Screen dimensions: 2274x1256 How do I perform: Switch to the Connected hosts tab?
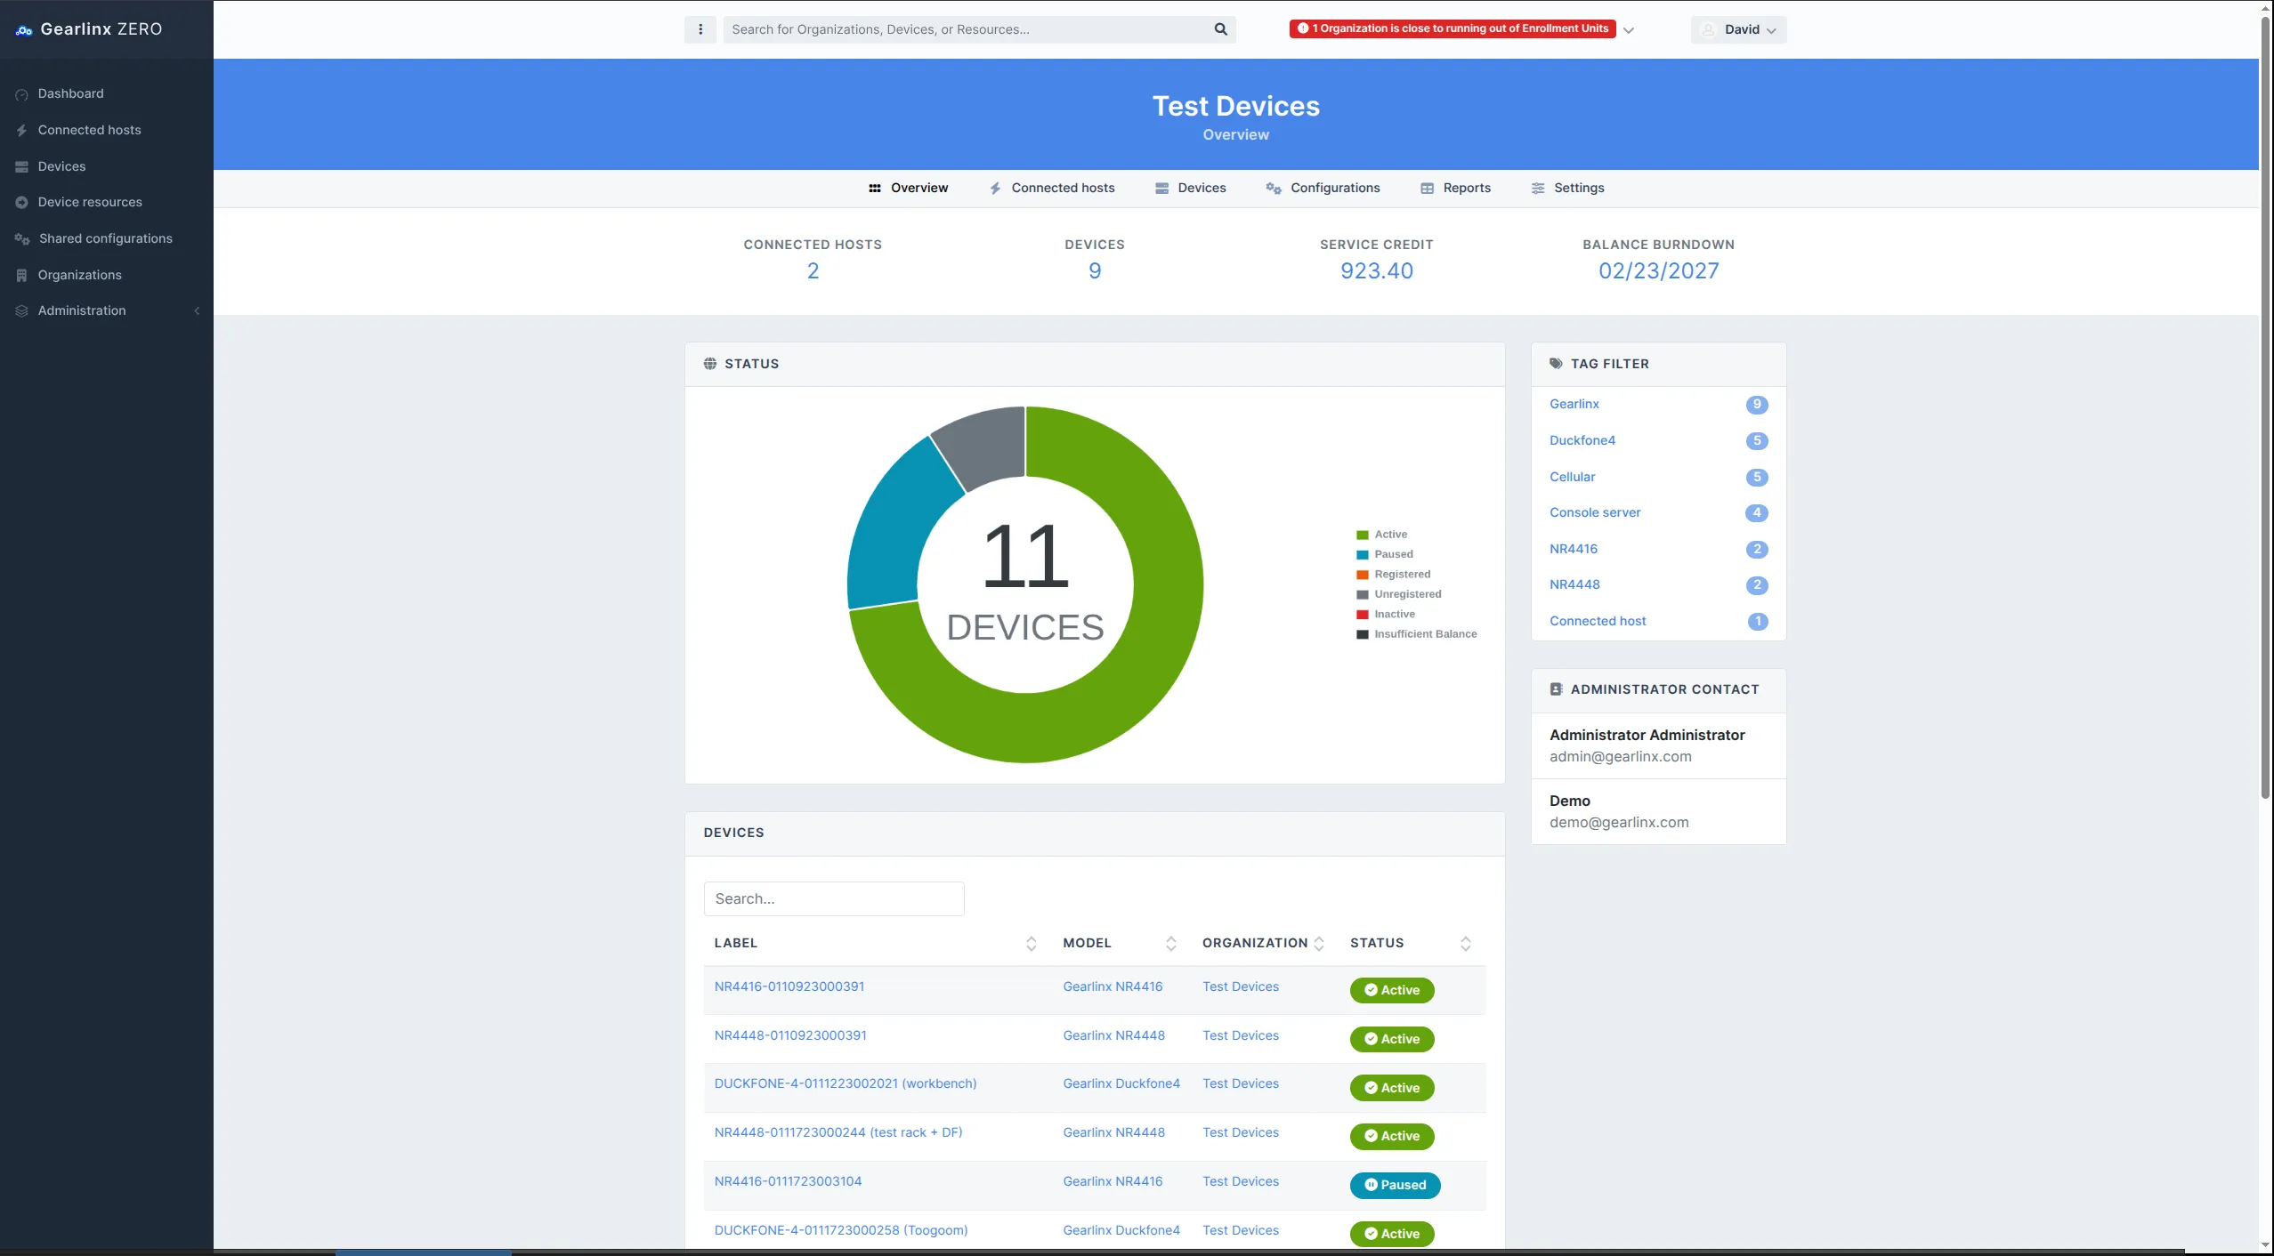(x=1052, y=188)
